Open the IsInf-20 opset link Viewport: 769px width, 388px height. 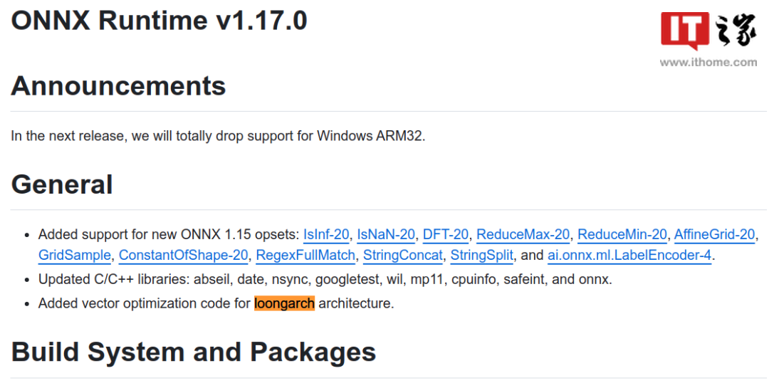tap(326, 234)
